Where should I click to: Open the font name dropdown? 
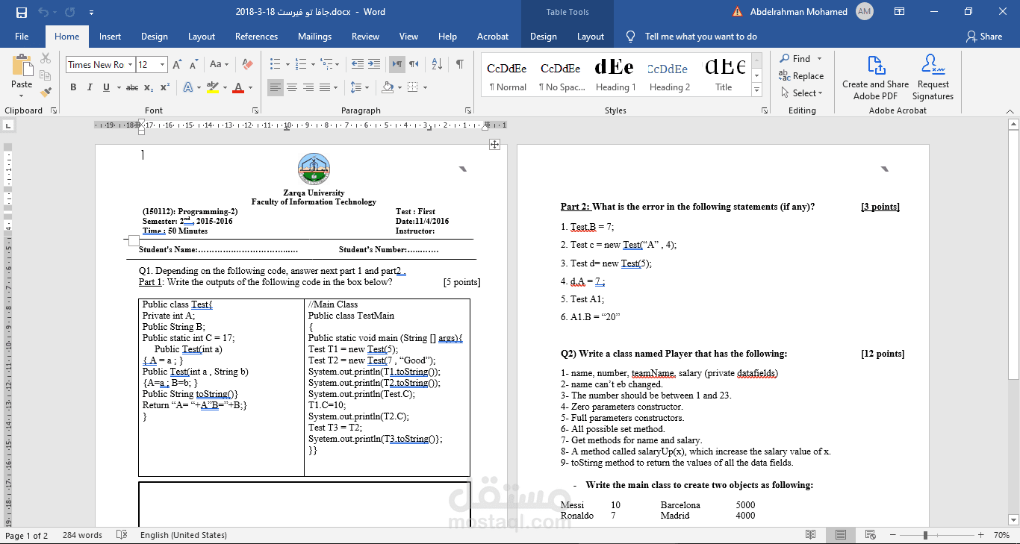click(x=130, y=65)
